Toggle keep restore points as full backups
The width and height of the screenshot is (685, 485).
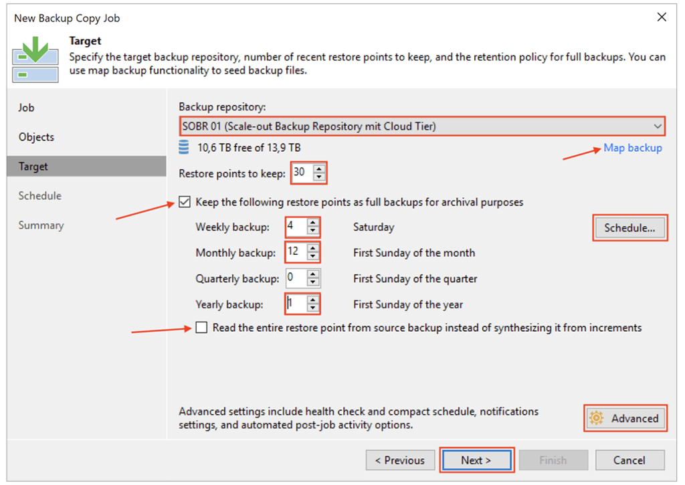click(x=185, y=202)
